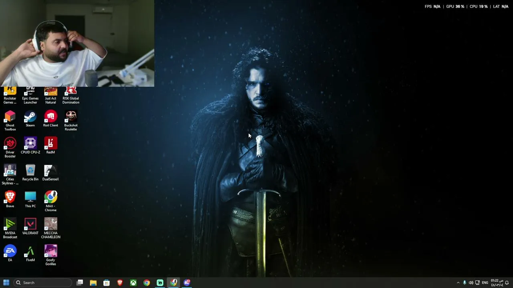The height and width of the screenshot is (288, 513).
Task: Click the CPUID CPU-Z desktop shortcut
Action: [30, 146]
